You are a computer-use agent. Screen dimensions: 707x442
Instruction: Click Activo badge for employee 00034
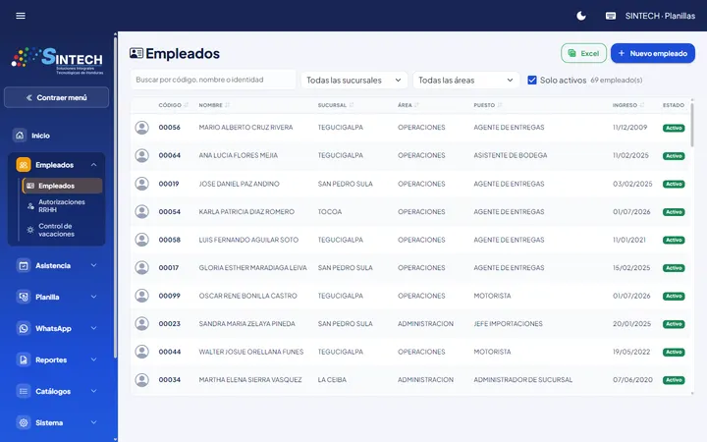point(674,380)
